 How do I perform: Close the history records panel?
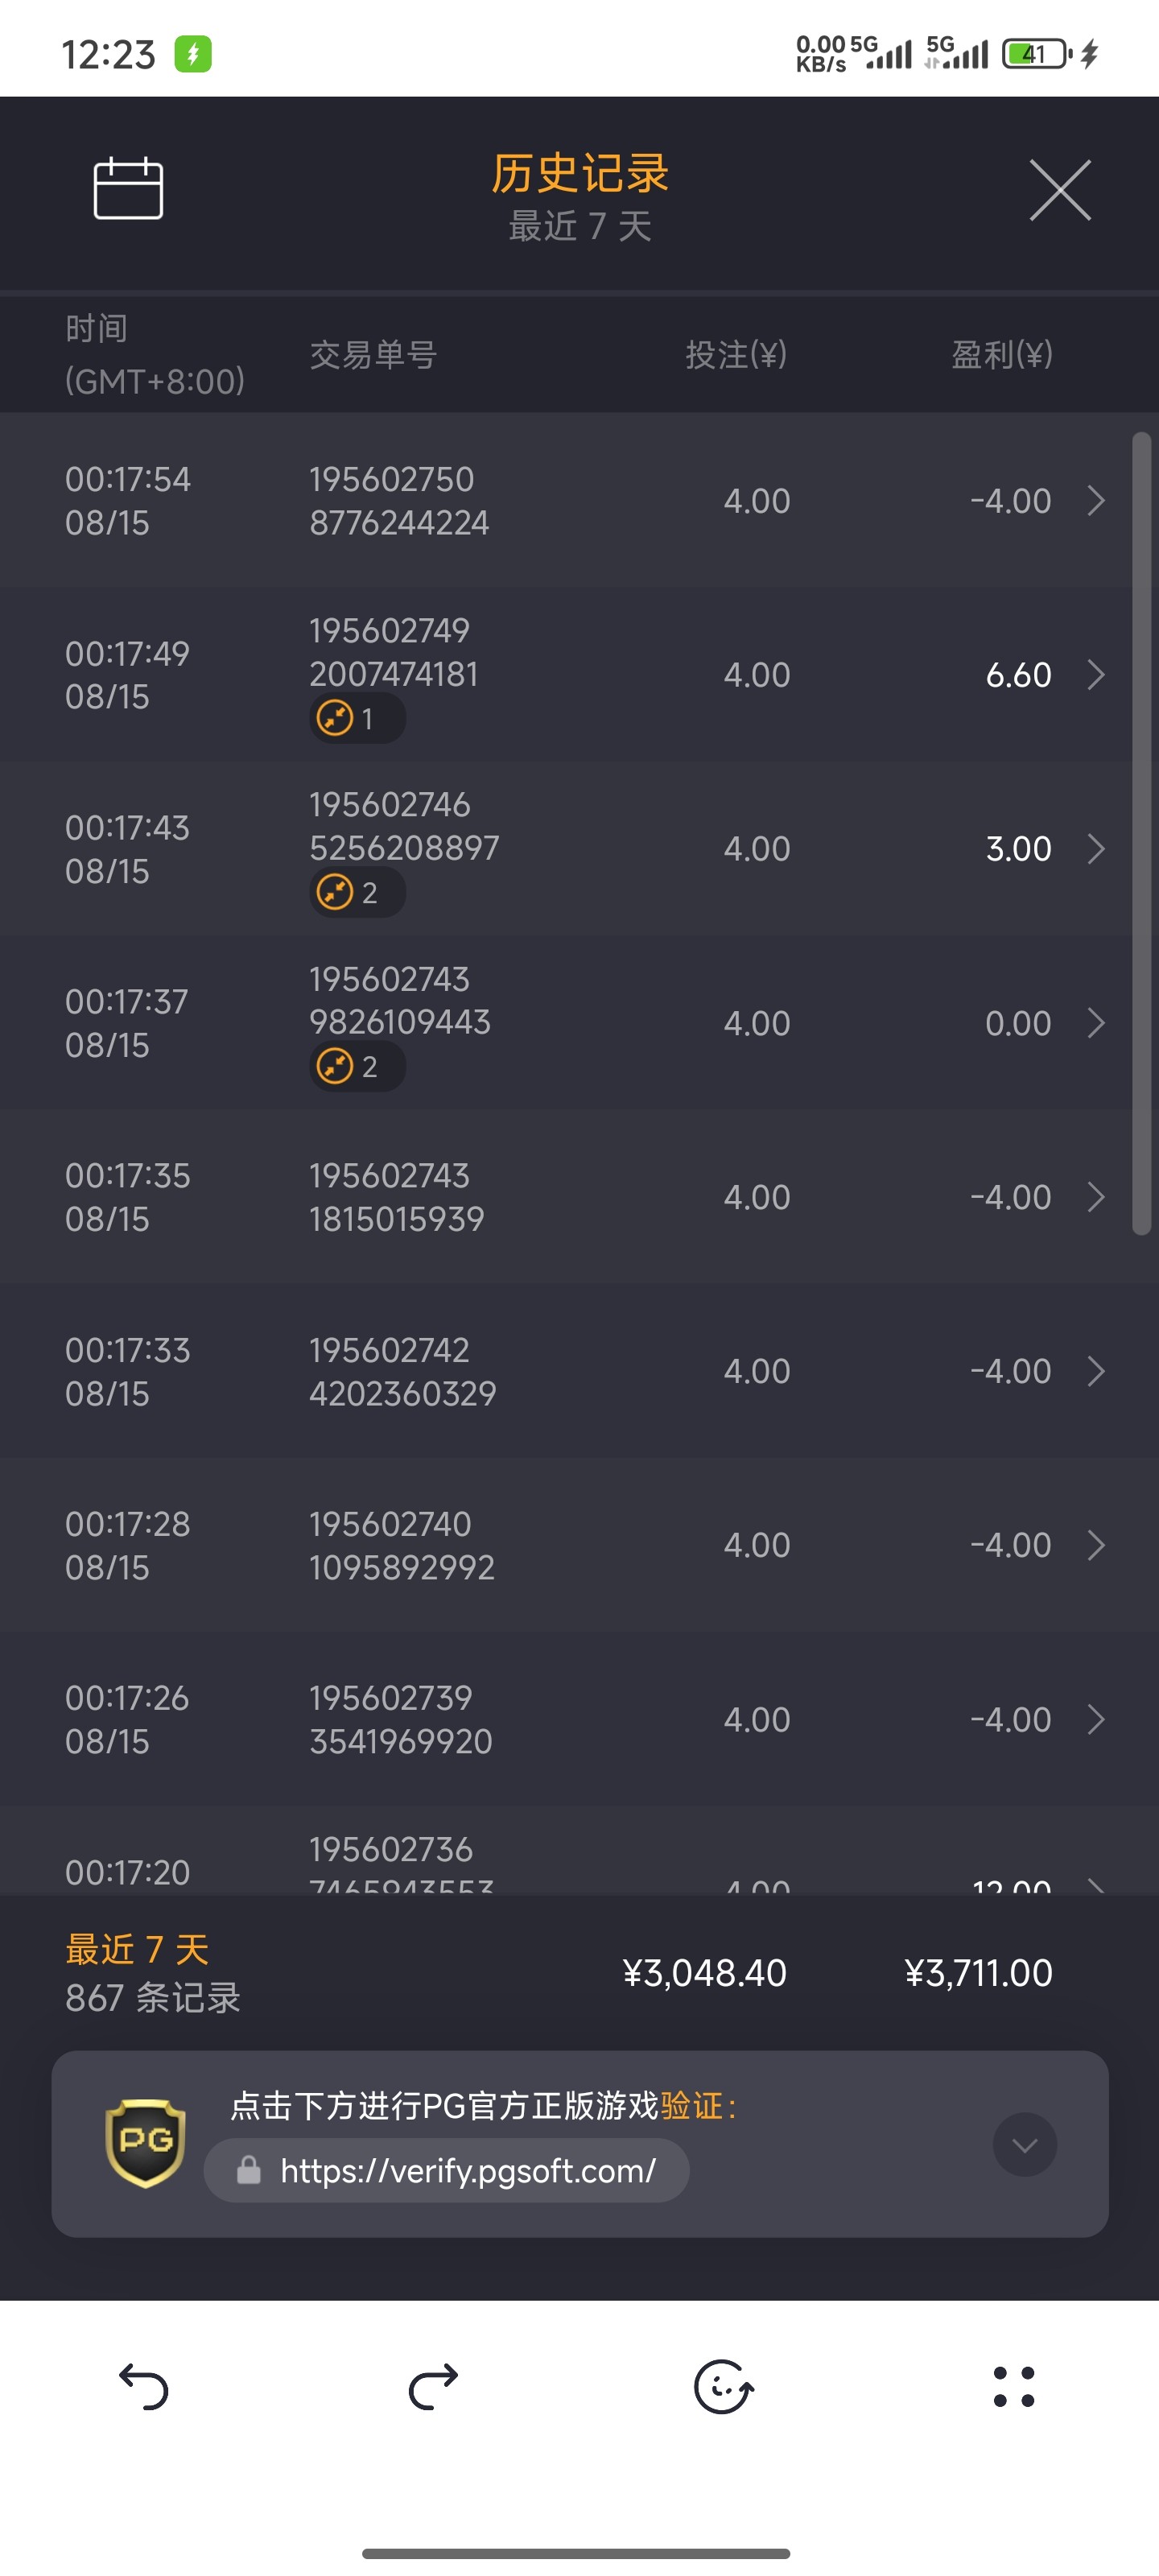(1060, 190)
